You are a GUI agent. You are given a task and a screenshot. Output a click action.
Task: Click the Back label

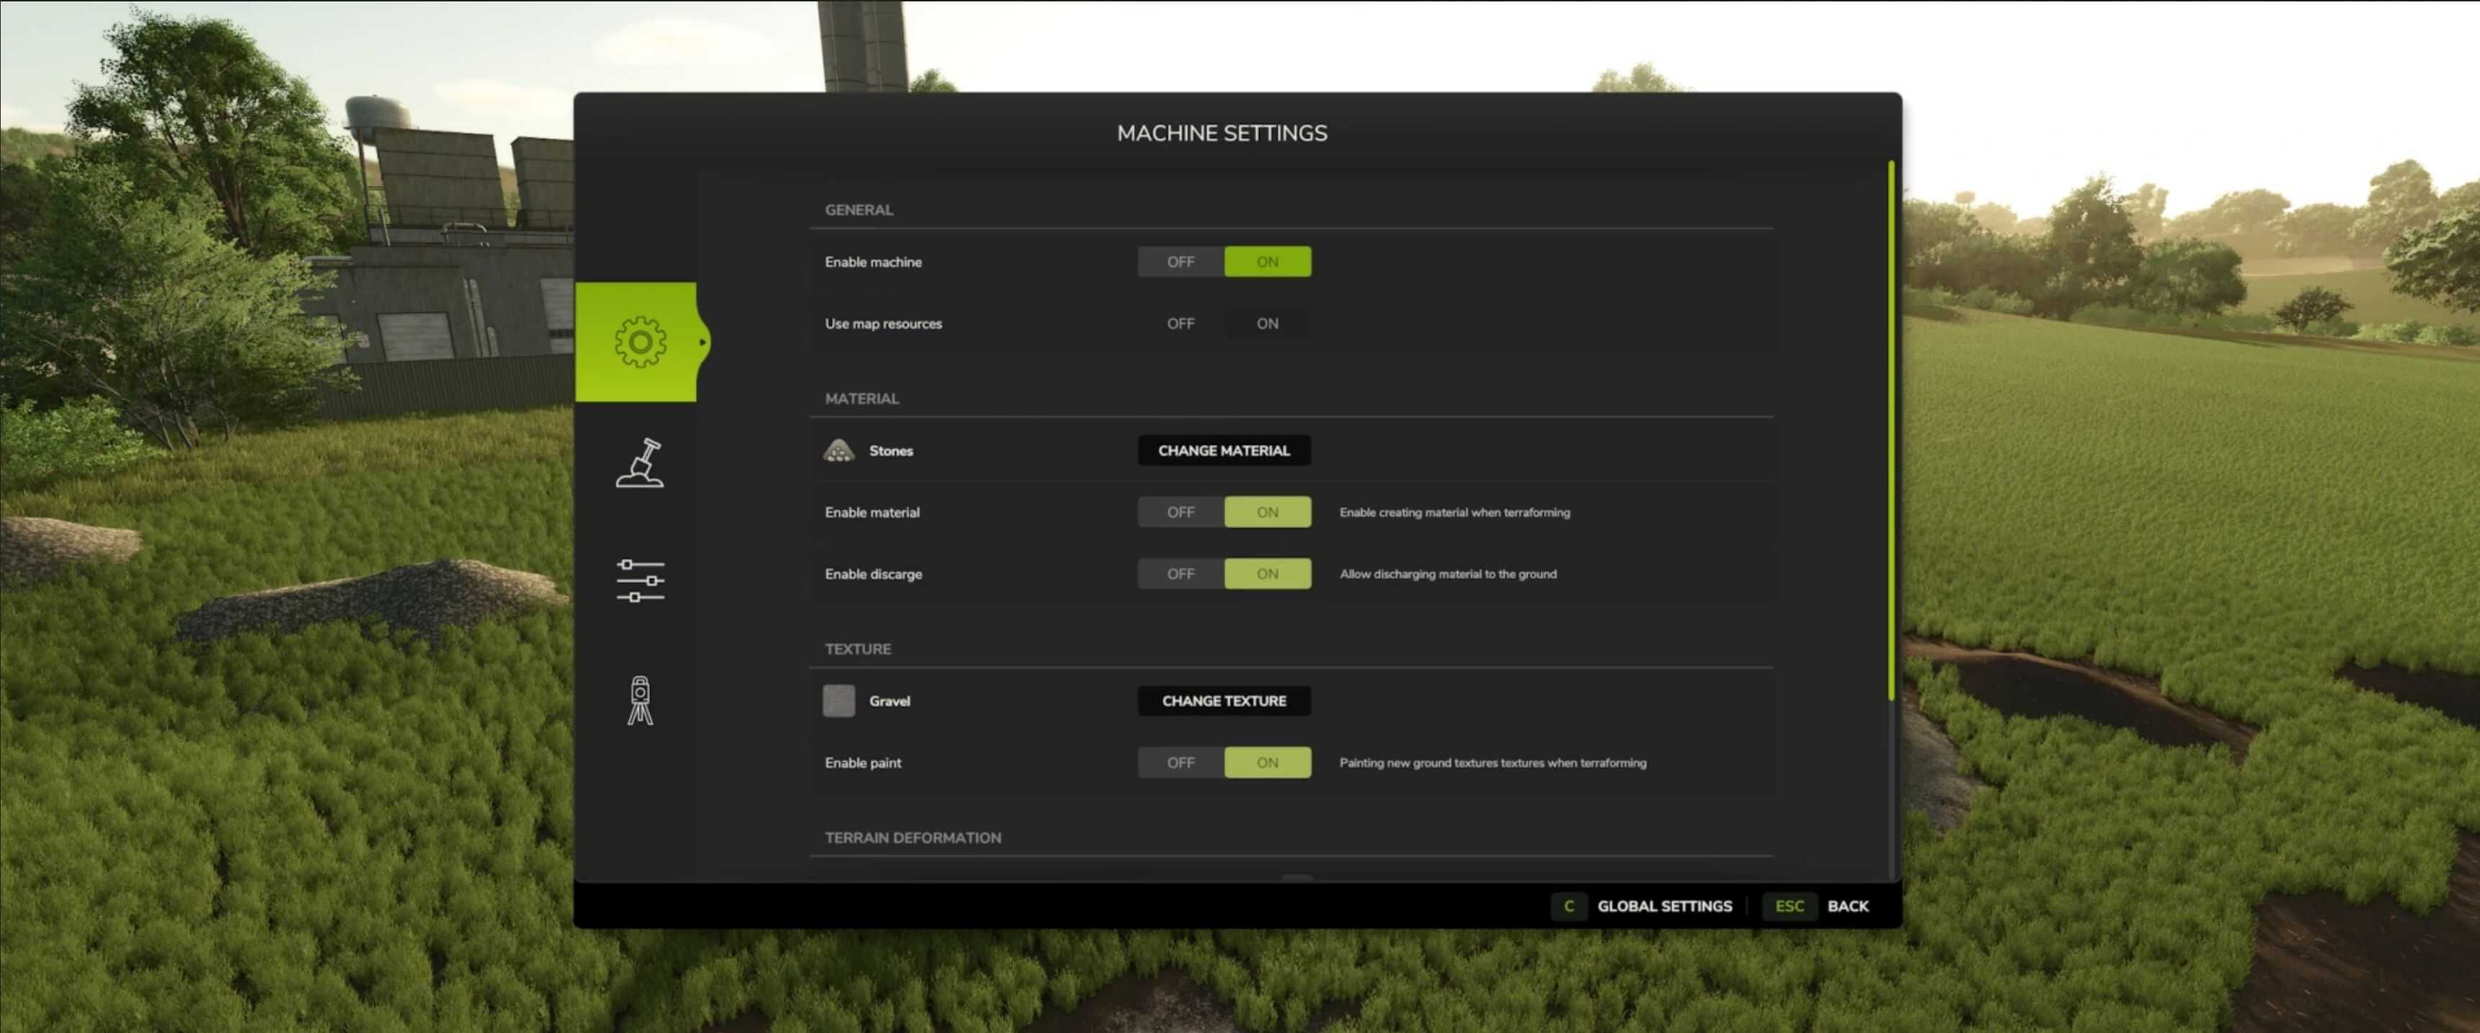pyautogui.click(x=1847, y=906)
